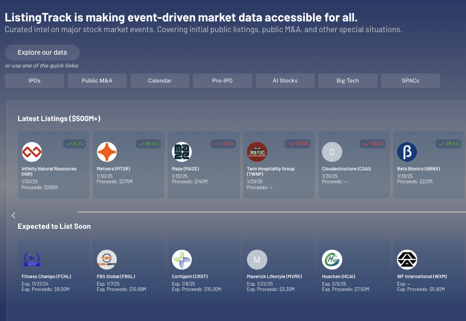Click Exp. Proceeds: $15.00M text
Image resolution: width=466 pixels, height=321 pixels.
[197, 289]
